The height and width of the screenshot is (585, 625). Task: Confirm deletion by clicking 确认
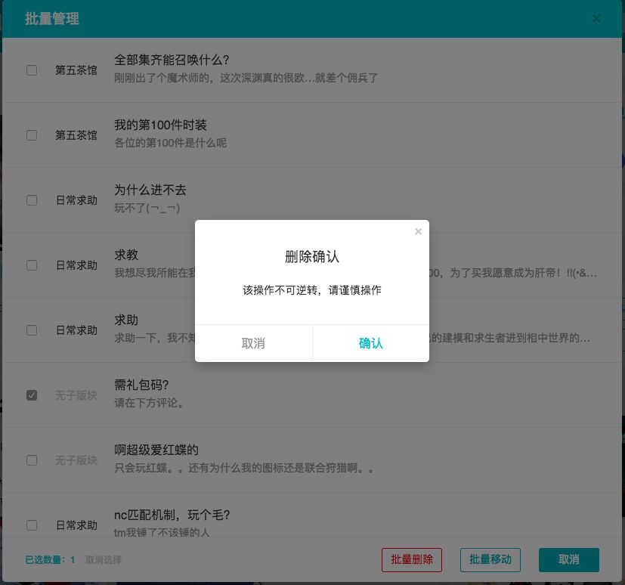[370, 344]
